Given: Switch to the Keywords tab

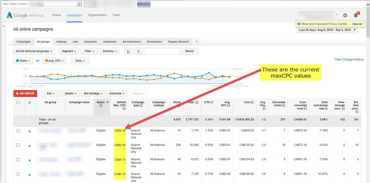Looking at the screenshot, I should click(x=90, y=42).
